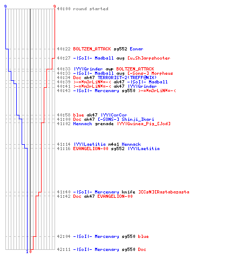The width and height of the screenshot is (243, 271).
Task: Click the 40:00 round started entry
Action: pyautogui.click(x=83, y=9)
